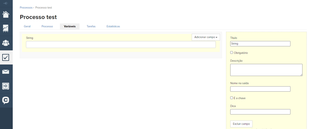
Task: Open the Tarefas tab
Action: pos(91,26)
